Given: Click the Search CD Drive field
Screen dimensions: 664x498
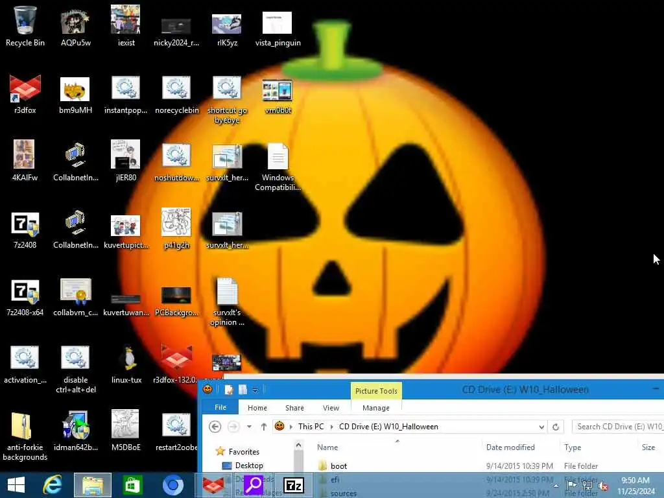Looking at the screenshot, I should click(x=618, y=427).
